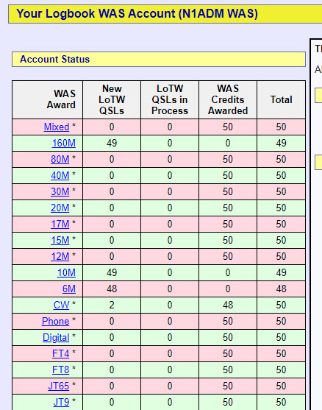Image resolution: width=322 pixels, height=410 pixels.
Task: Open the Digital award link
Action: click(56, 338)
